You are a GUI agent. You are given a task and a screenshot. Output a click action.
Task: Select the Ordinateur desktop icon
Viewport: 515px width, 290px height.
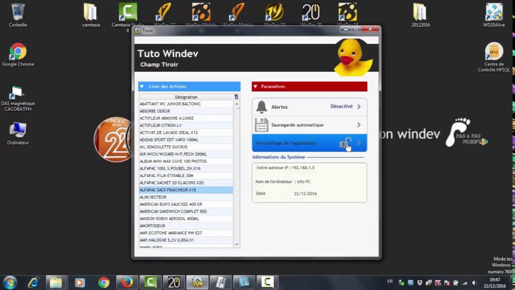[x=18, y=133]
